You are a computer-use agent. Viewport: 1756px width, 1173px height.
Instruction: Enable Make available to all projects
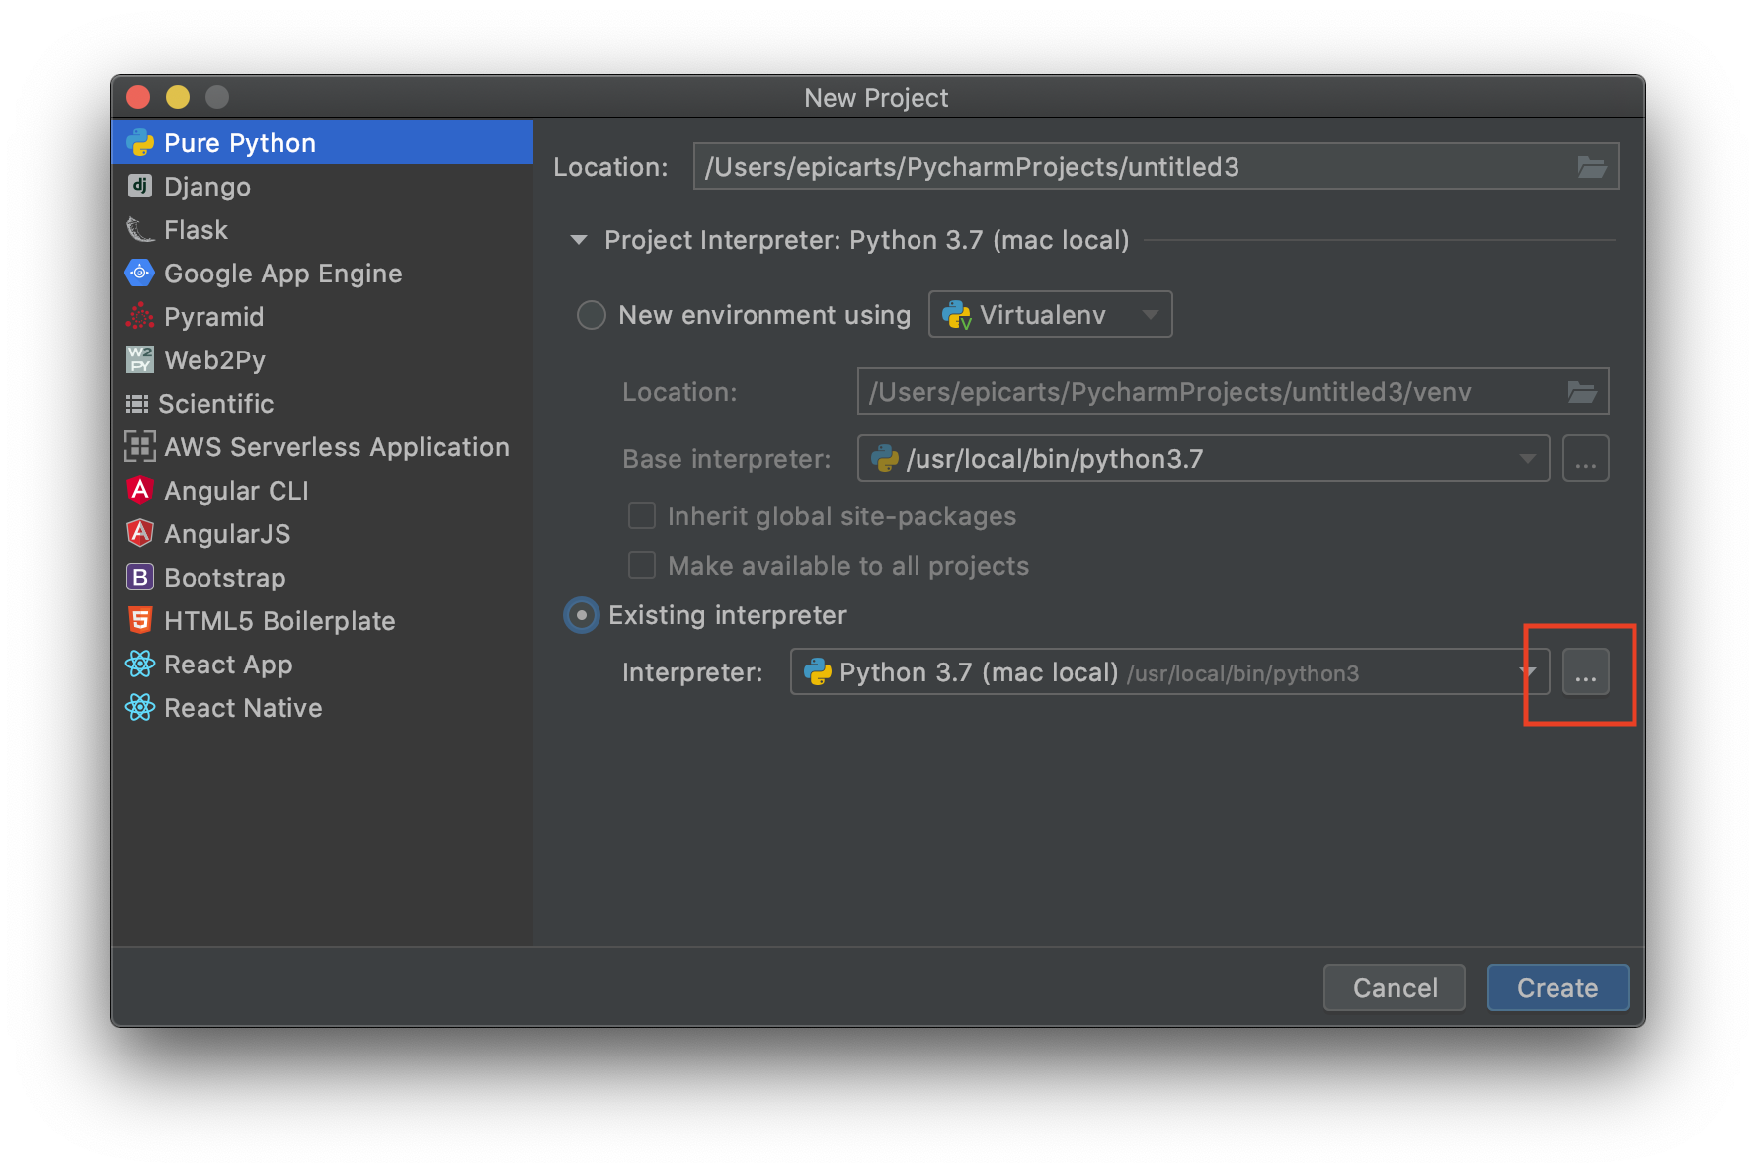click(x=642, y=565)
